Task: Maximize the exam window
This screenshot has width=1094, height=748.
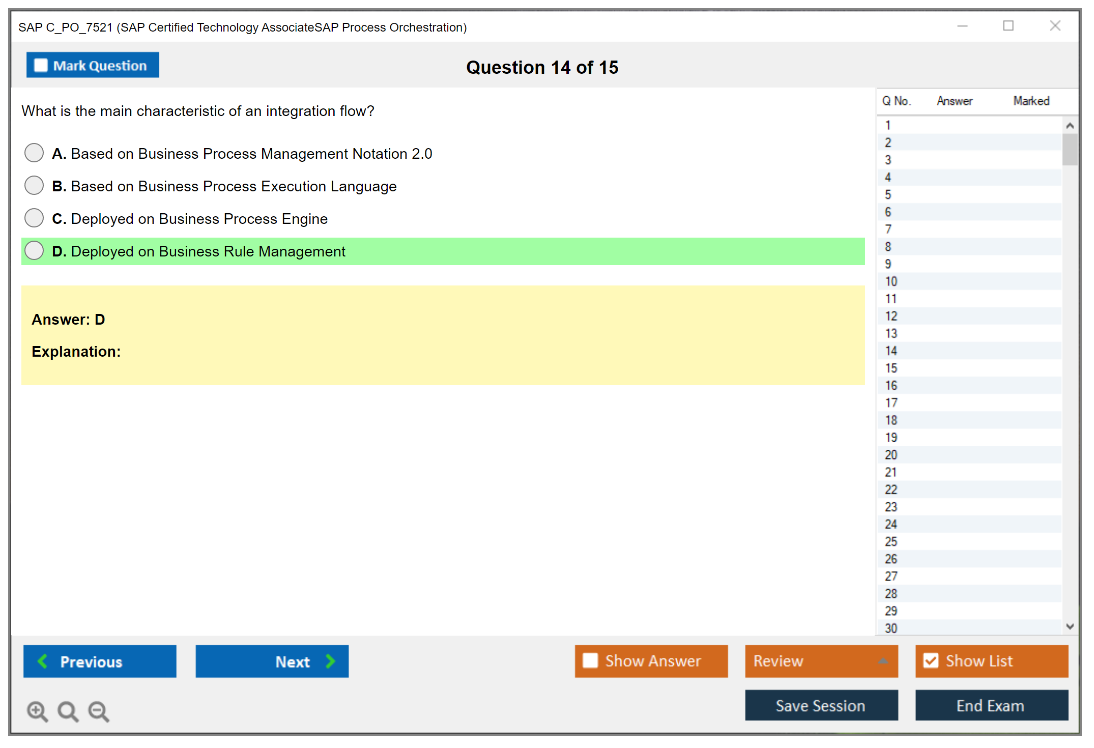Action: [1008, 26]
